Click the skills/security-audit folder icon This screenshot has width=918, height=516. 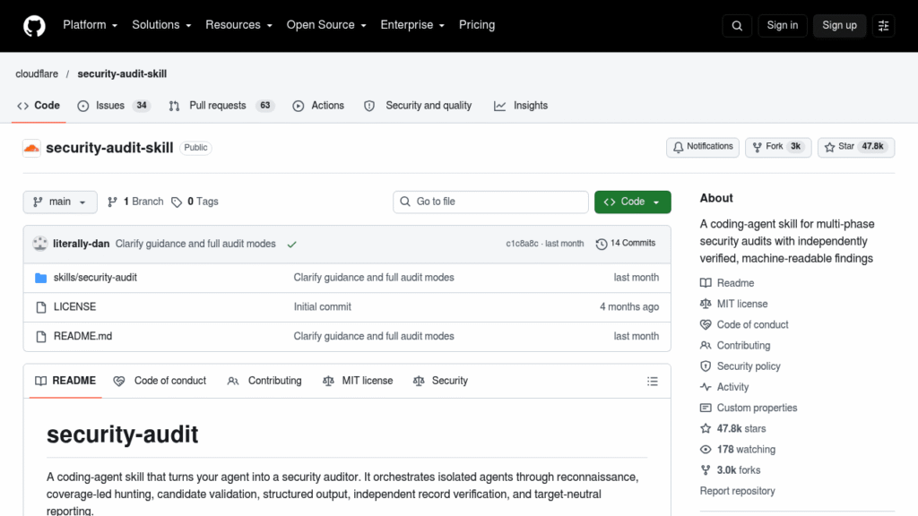pyautogui.click(x=40, y=278)
